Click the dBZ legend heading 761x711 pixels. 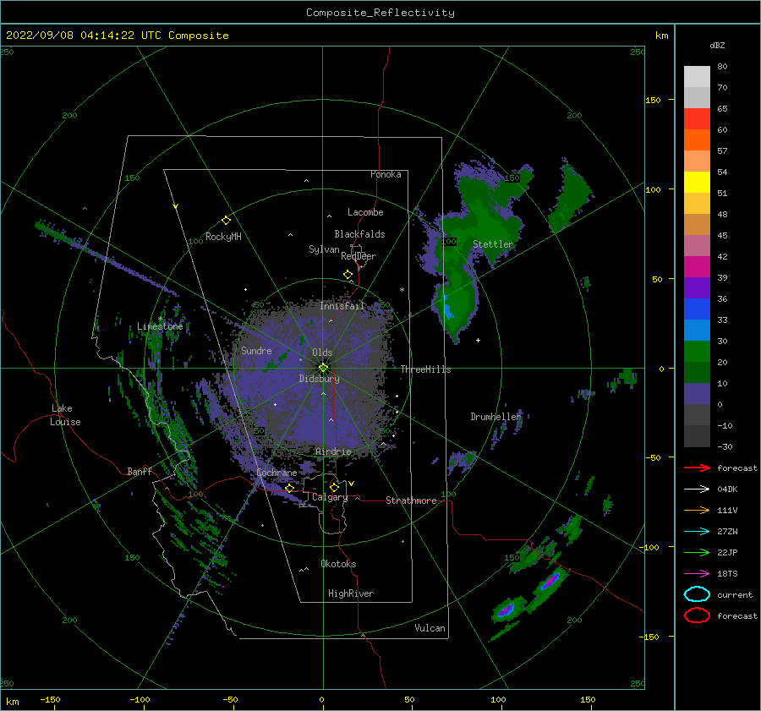tap(717, 45)
